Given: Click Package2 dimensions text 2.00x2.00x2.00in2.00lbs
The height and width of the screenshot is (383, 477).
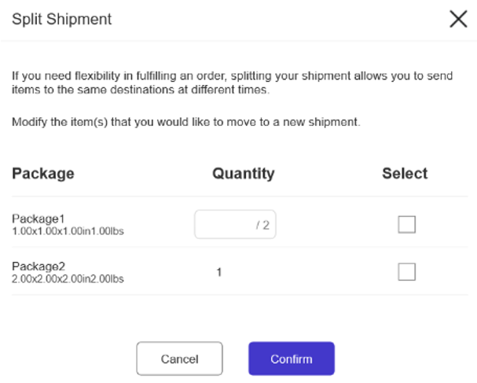Looking at the screenshot, I should point(68,279).
